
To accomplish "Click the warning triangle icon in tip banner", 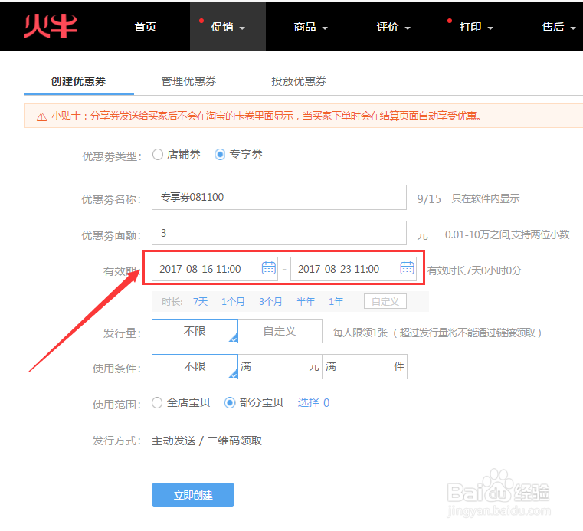I will pyautogui.click(x=41, y=116).
